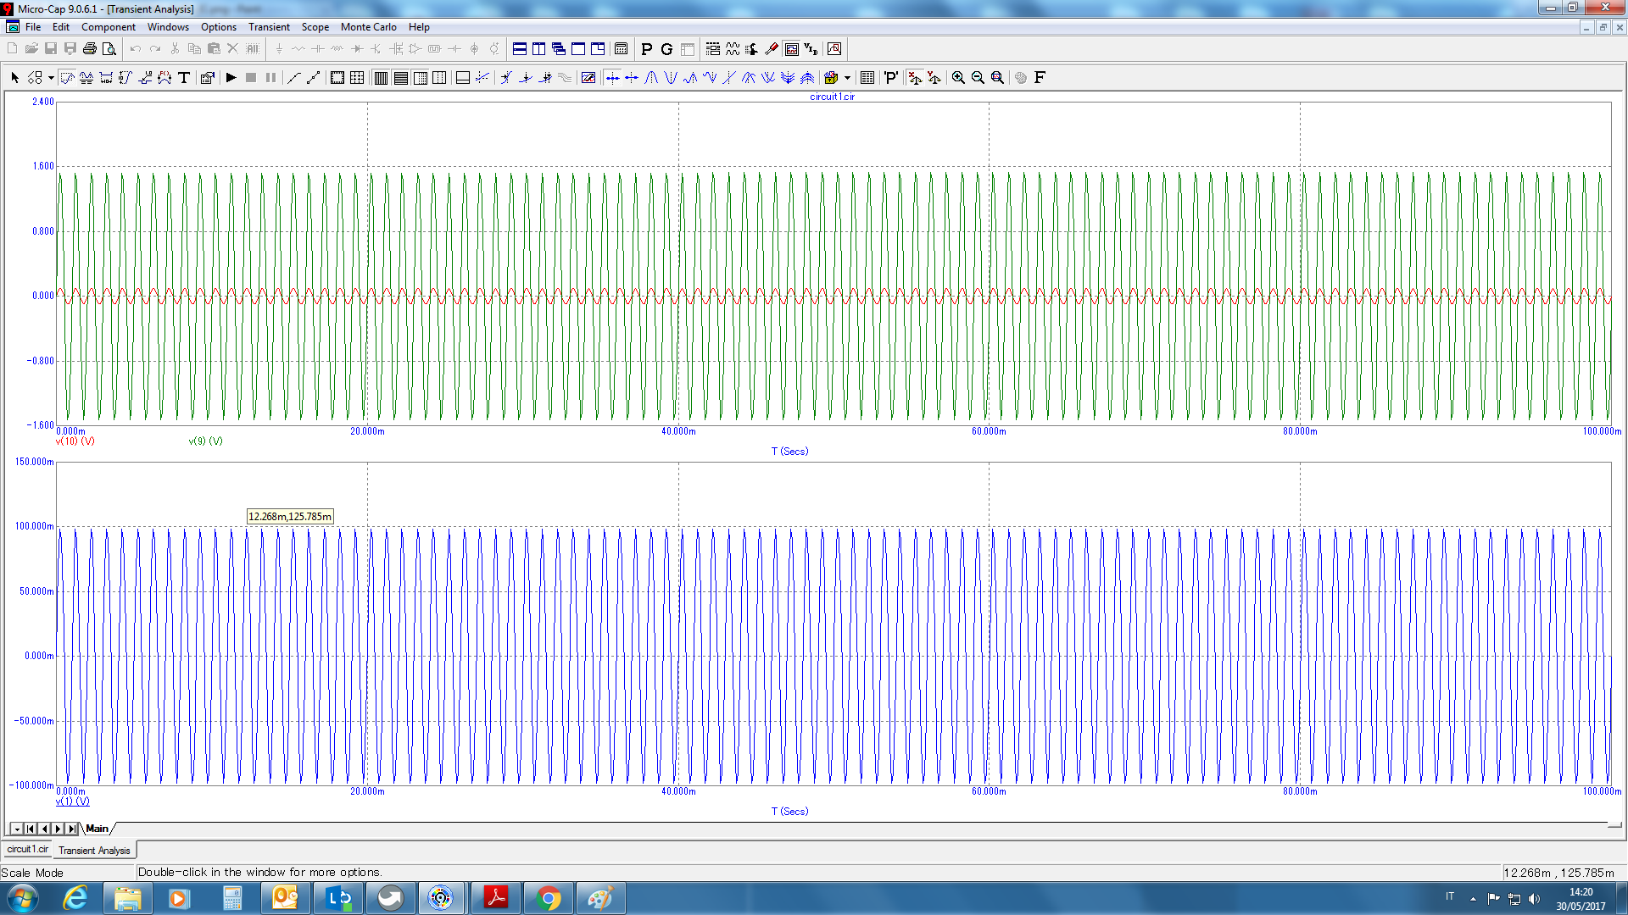The height and width of the screenshot is (915, 1628).
Task: Click the Select mode arrow tool
Action: click(x=14, y=78)
